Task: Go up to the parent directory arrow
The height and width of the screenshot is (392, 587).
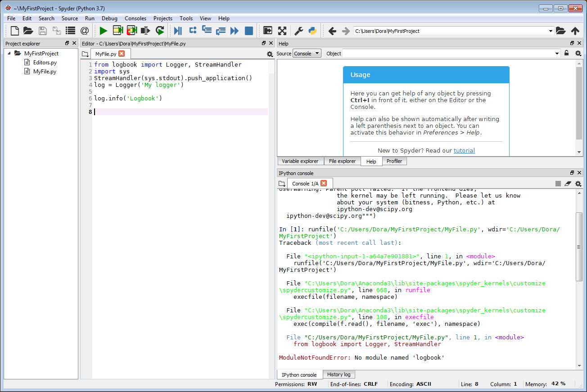Action: (x=575, y=31)
